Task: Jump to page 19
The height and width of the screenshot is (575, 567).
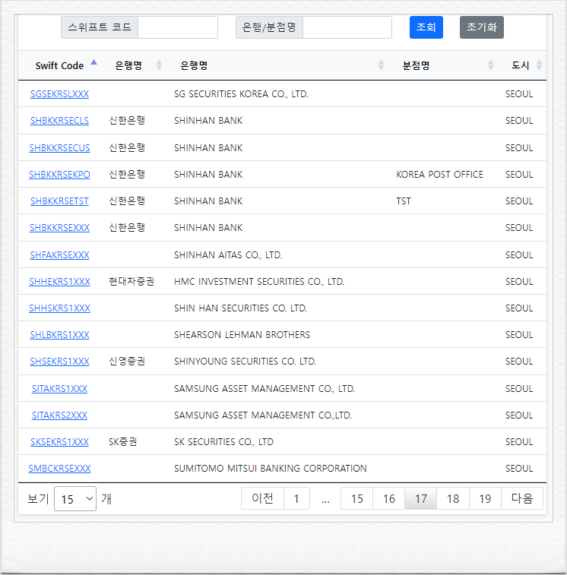Action: [x=485, y=498]
